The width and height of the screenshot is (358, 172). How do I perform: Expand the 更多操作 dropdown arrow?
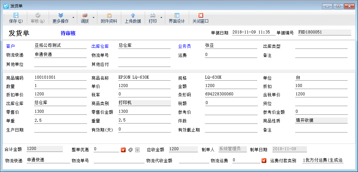73,17
